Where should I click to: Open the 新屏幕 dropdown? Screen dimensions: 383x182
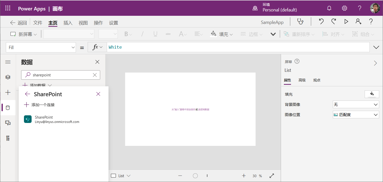point(23,34)
